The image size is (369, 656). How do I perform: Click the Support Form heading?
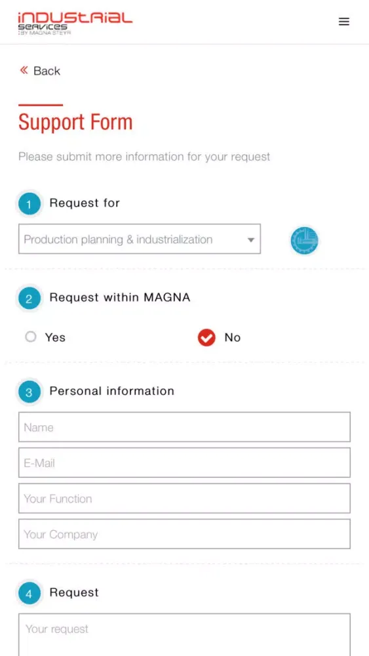[75, 122]
